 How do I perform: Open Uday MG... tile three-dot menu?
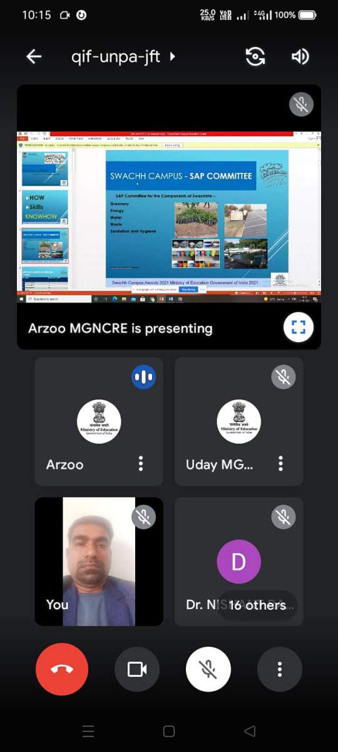(x=280, y=464)
